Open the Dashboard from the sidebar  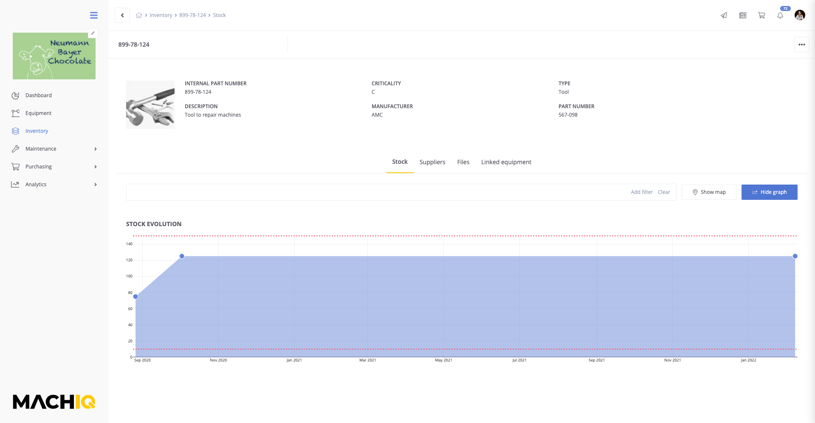[39, 95]
